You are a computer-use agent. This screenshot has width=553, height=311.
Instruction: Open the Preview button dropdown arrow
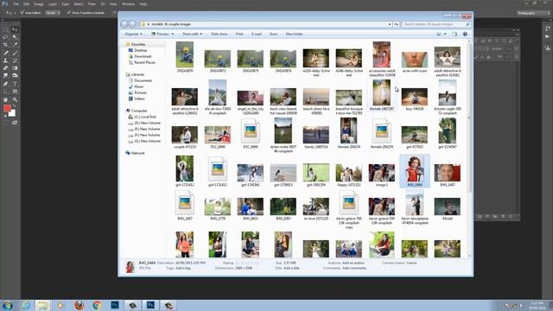pyautogui.click(x=173, y=34)
